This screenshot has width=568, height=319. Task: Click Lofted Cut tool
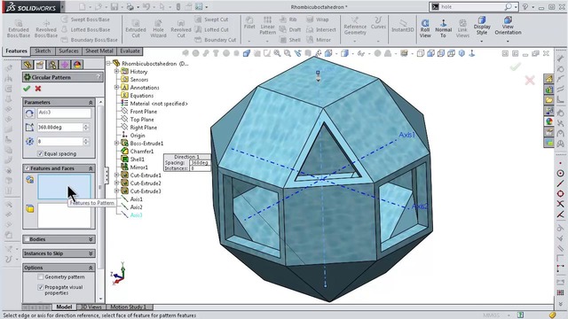(x=212, y=29)
